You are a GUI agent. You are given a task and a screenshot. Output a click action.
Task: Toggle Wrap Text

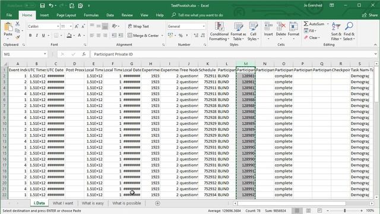click(x=138, y=26)
